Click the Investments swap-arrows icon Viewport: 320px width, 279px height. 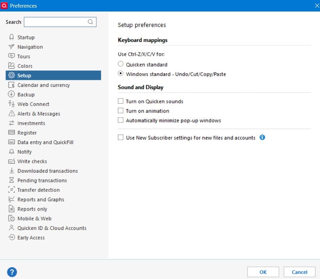(x=12, y=123)
